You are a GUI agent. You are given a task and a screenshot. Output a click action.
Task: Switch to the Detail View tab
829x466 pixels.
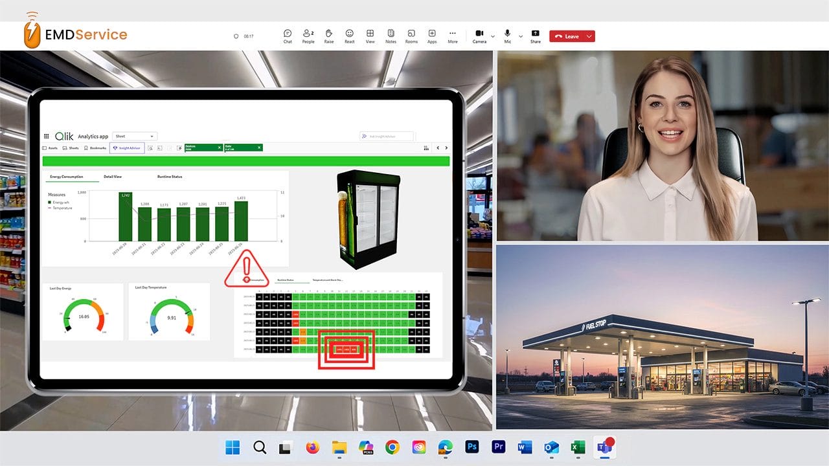click(x=113, y=177)
